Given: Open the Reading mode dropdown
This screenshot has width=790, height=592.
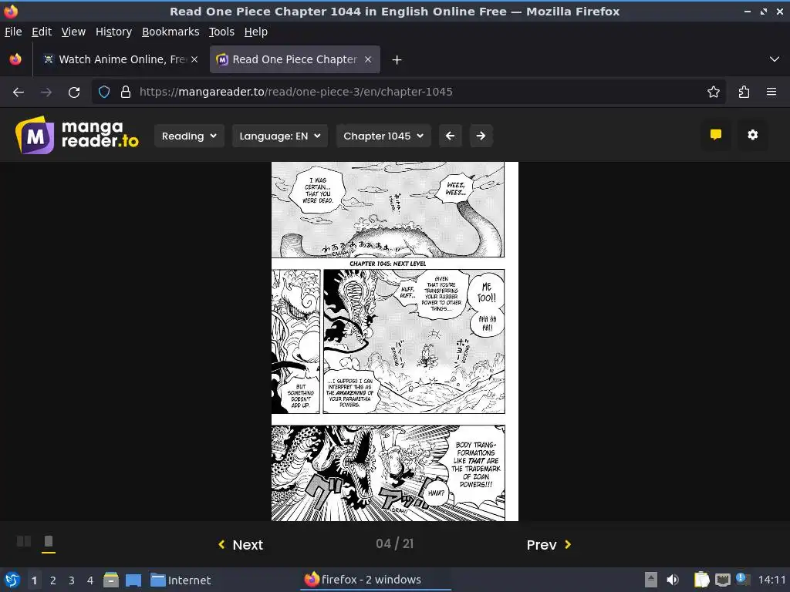Looking at the screenshot, I should 189,136.
